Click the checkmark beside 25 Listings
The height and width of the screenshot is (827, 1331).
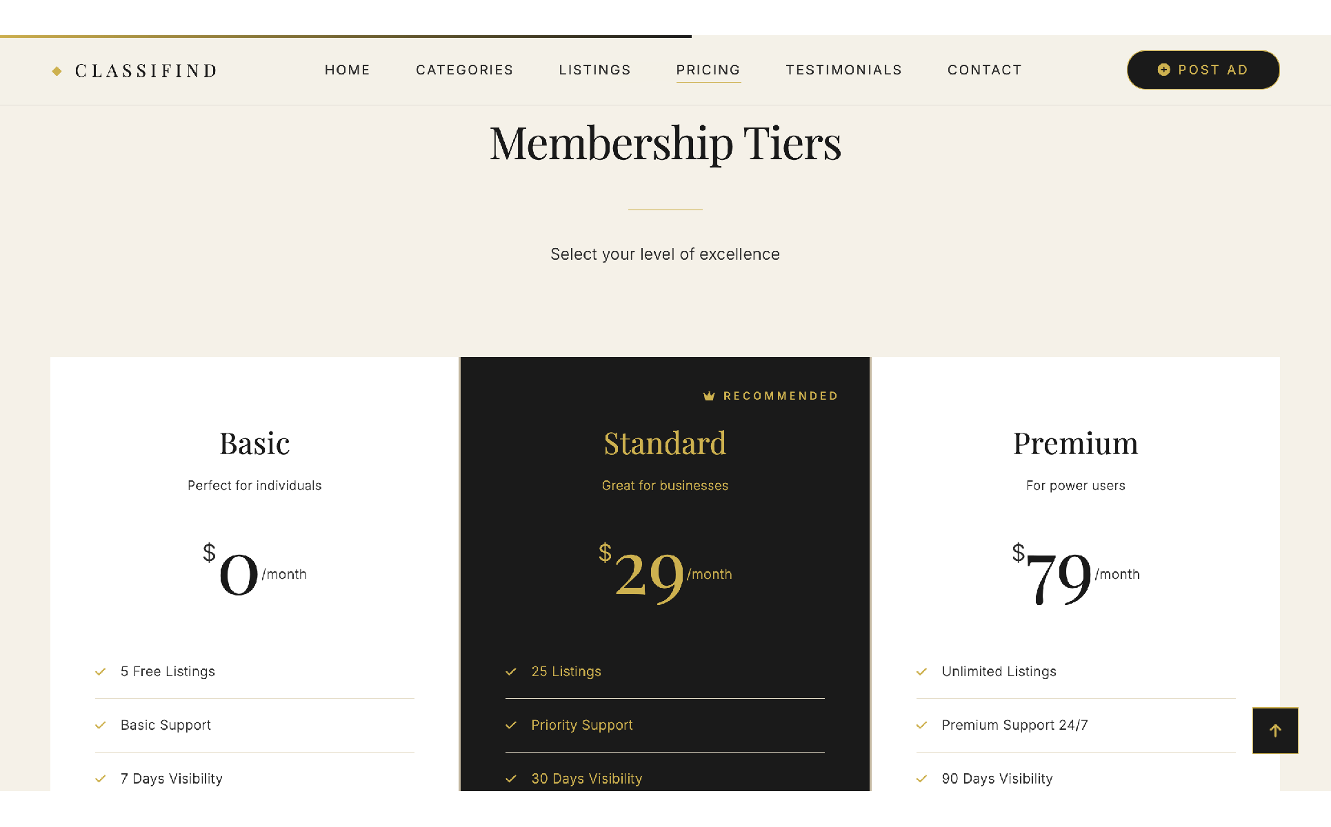511,672
